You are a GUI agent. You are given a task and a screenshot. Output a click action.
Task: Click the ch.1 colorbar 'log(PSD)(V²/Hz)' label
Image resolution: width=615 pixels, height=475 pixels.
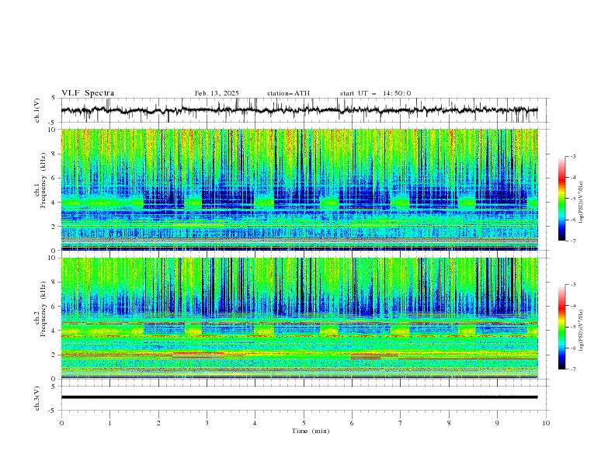pos(582,203)
